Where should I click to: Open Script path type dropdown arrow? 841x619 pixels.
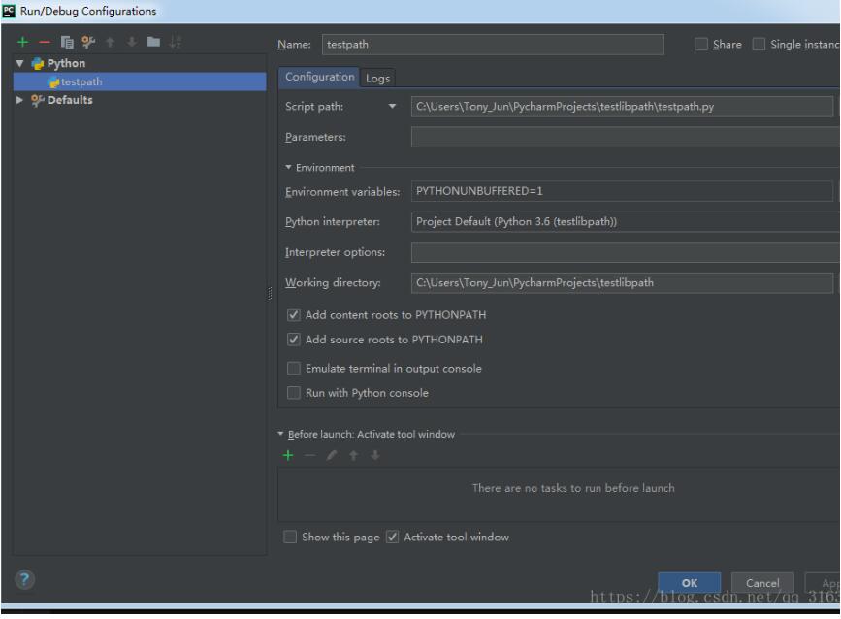[393, 106]
